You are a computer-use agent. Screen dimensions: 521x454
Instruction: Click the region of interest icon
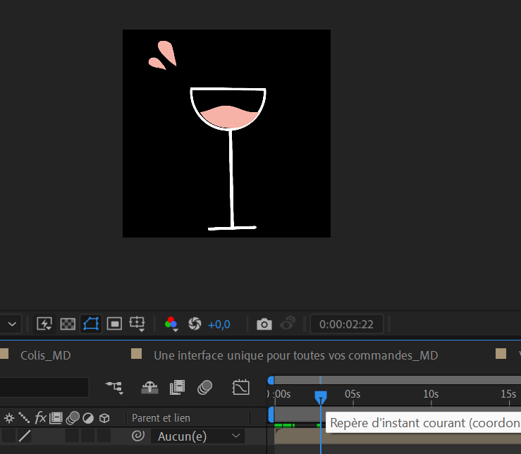[x=114, y=324]
